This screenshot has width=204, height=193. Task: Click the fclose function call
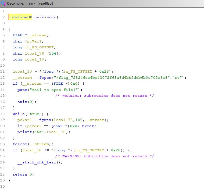(19, 144)
